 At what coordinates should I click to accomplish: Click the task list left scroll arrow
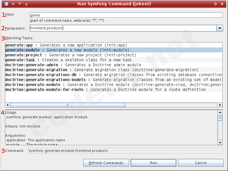8,105
